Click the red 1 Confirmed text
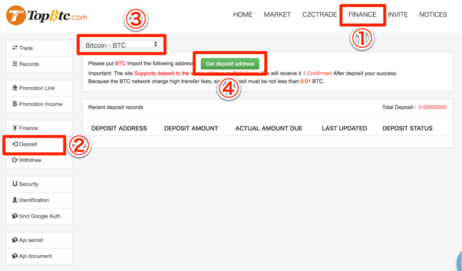Screen dimensions: 462x271 317,73
